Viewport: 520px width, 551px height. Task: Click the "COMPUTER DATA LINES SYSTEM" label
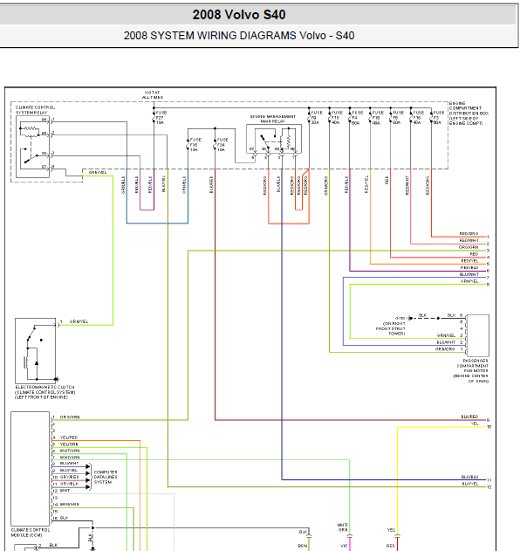tap(106, 477)
